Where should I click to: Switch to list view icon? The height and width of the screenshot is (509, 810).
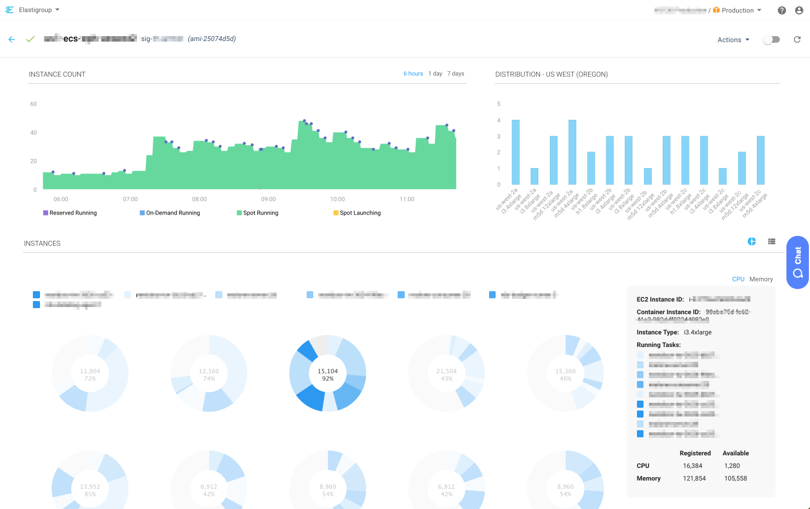click(x=772, y=241)
